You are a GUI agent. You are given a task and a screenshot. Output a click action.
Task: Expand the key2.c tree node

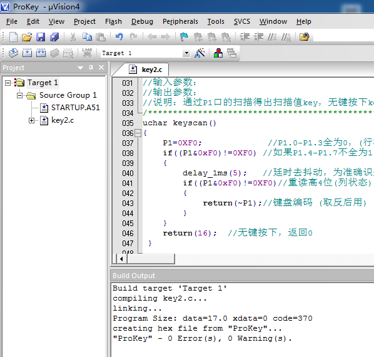(31, 121)
